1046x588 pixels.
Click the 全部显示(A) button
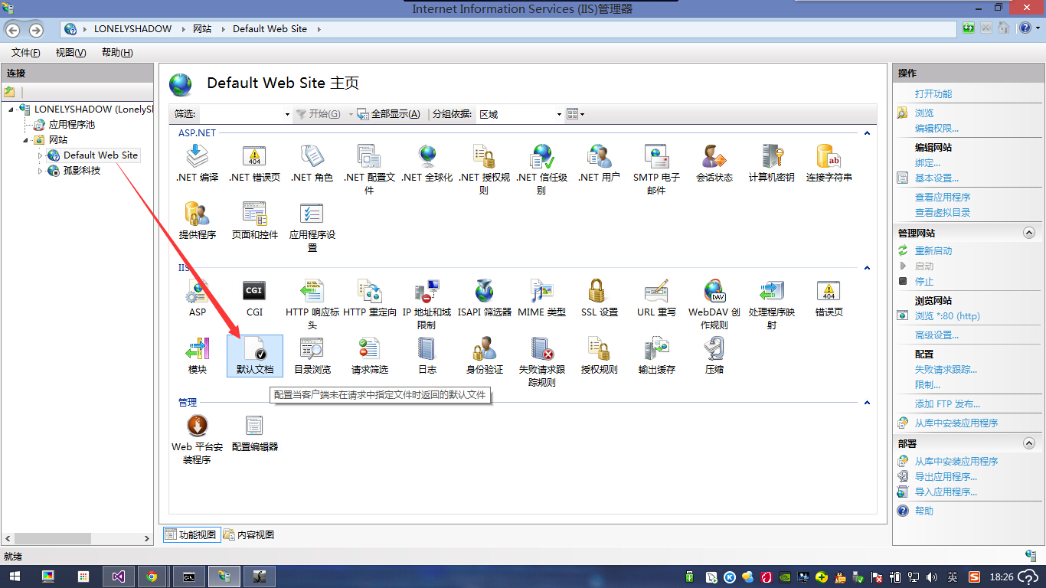tap(389, 114)
